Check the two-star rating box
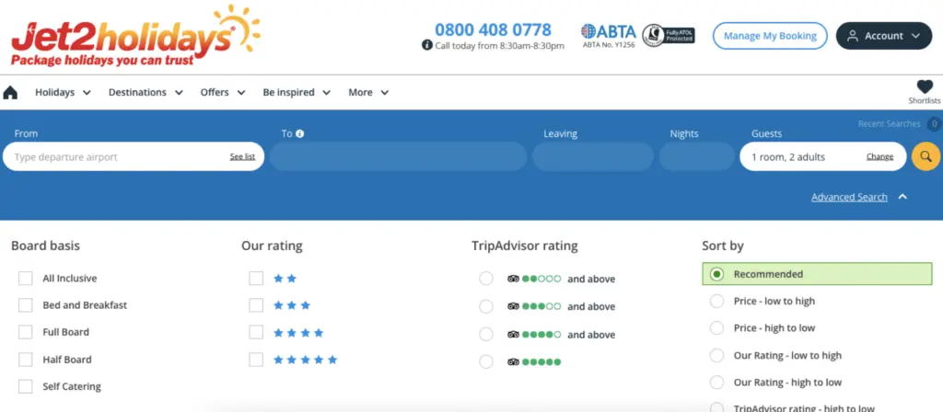943x412 pixels. point(256,279)
